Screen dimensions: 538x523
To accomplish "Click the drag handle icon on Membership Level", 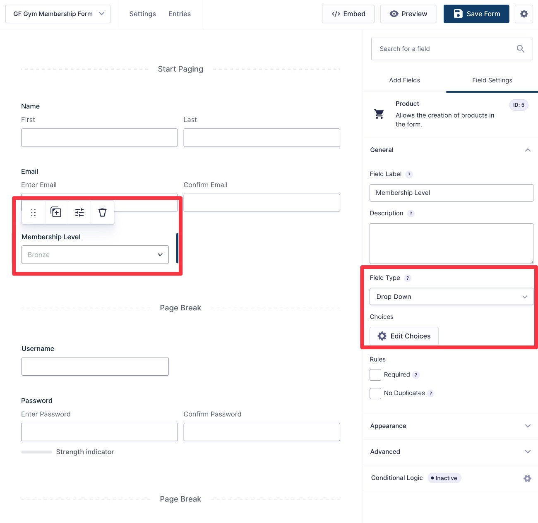I will (x=34, y=212).
